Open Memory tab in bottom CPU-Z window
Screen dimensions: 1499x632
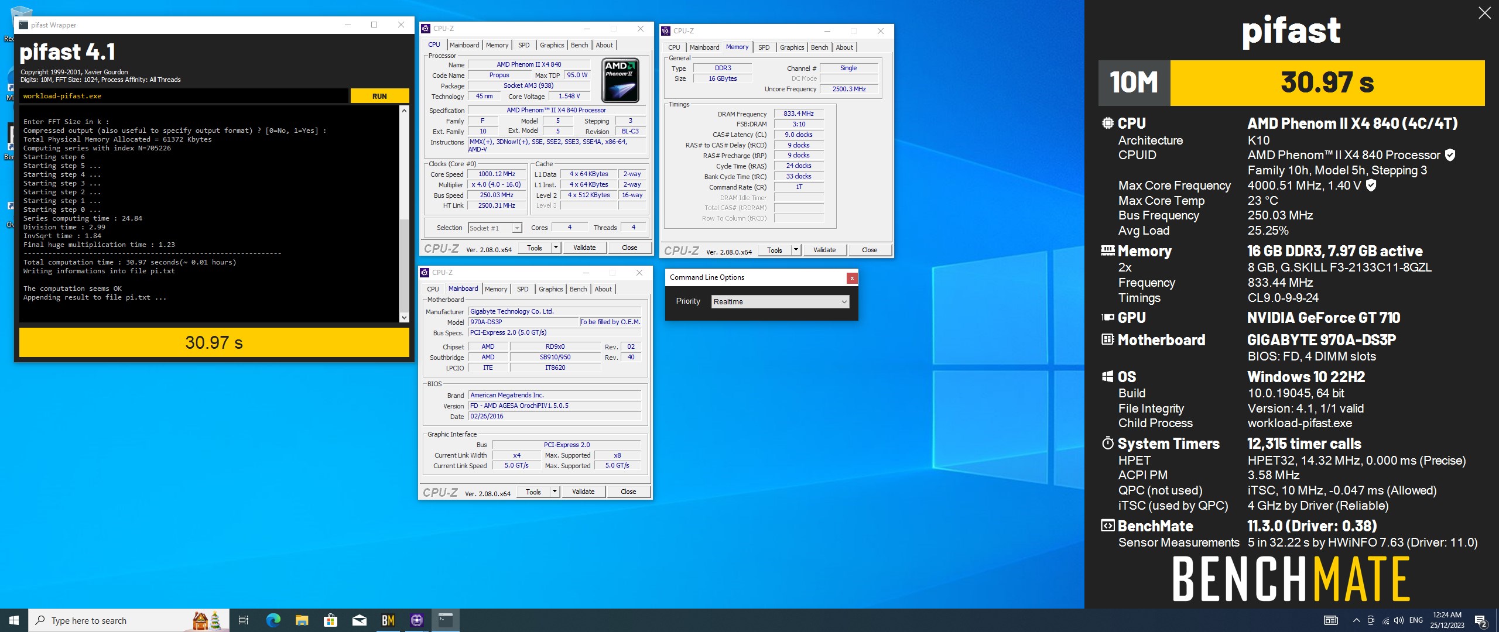coord(496,289)
